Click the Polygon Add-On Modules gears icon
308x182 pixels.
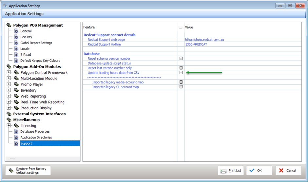9,66
